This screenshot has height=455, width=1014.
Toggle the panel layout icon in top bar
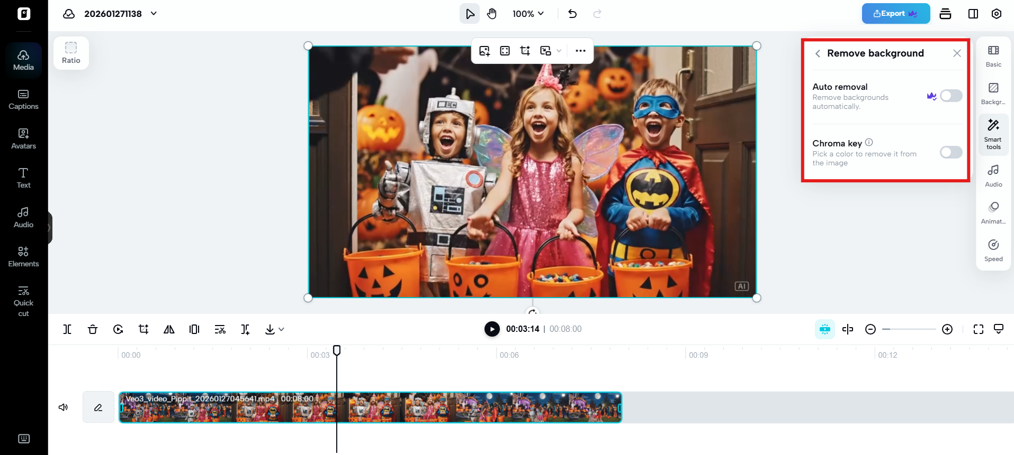(973, 14)
